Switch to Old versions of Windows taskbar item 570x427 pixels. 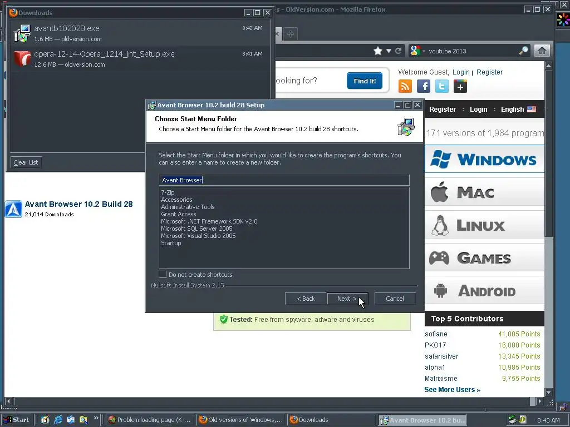(x=241, y=420)
